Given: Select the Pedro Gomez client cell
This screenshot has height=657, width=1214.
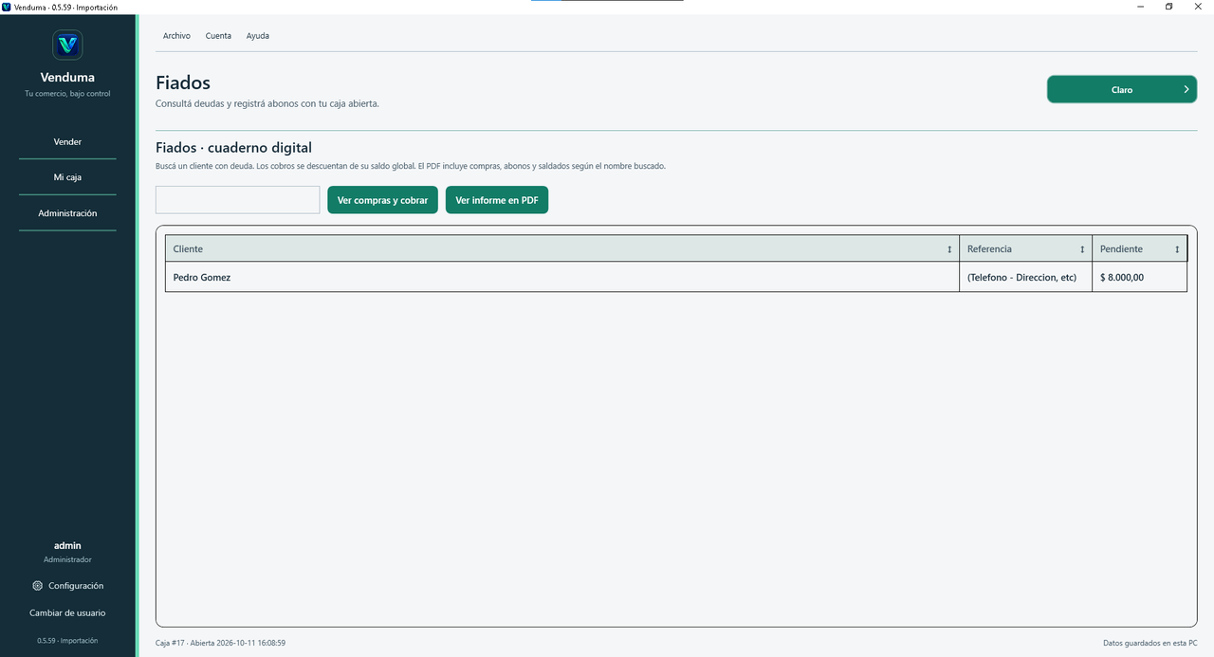Looking at the screenshot, I should pyautogui.click(x=562, y=277).
